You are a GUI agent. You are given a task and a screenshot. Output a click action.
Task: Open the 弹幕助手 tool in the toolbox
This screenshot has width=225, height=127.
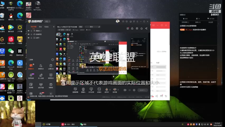pyautogui.click(x=31, y=67)
